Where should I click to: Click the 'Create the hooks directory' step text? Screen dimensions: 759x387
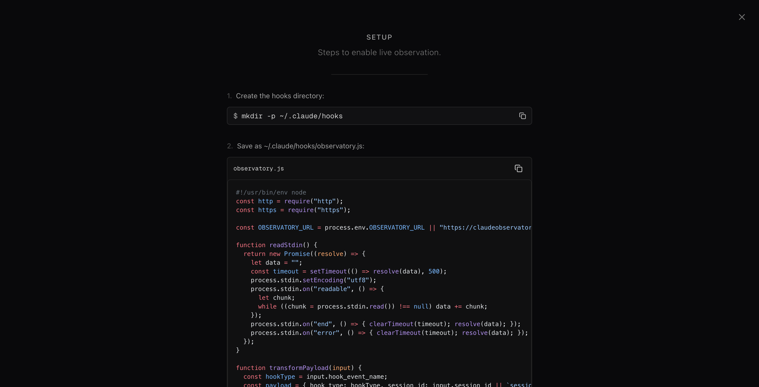click(x=280, y=96)
